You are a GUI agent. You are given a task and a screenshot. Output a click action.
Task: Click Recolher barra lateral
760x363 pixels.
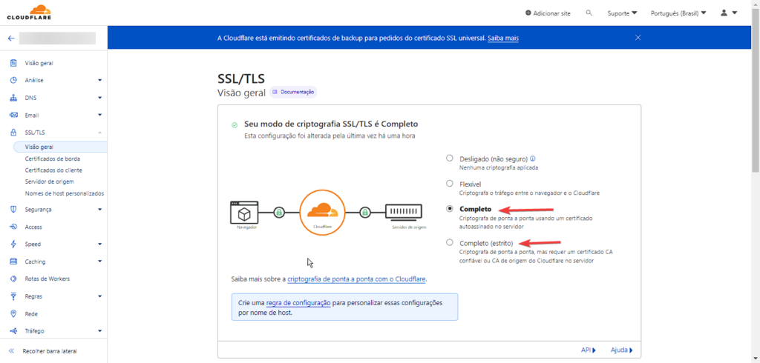[50, 351]
